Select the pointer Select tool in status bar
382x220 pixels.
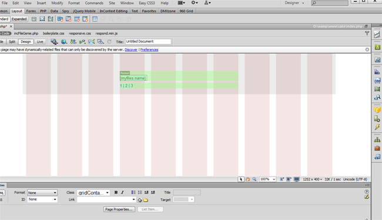click(241, 179)
